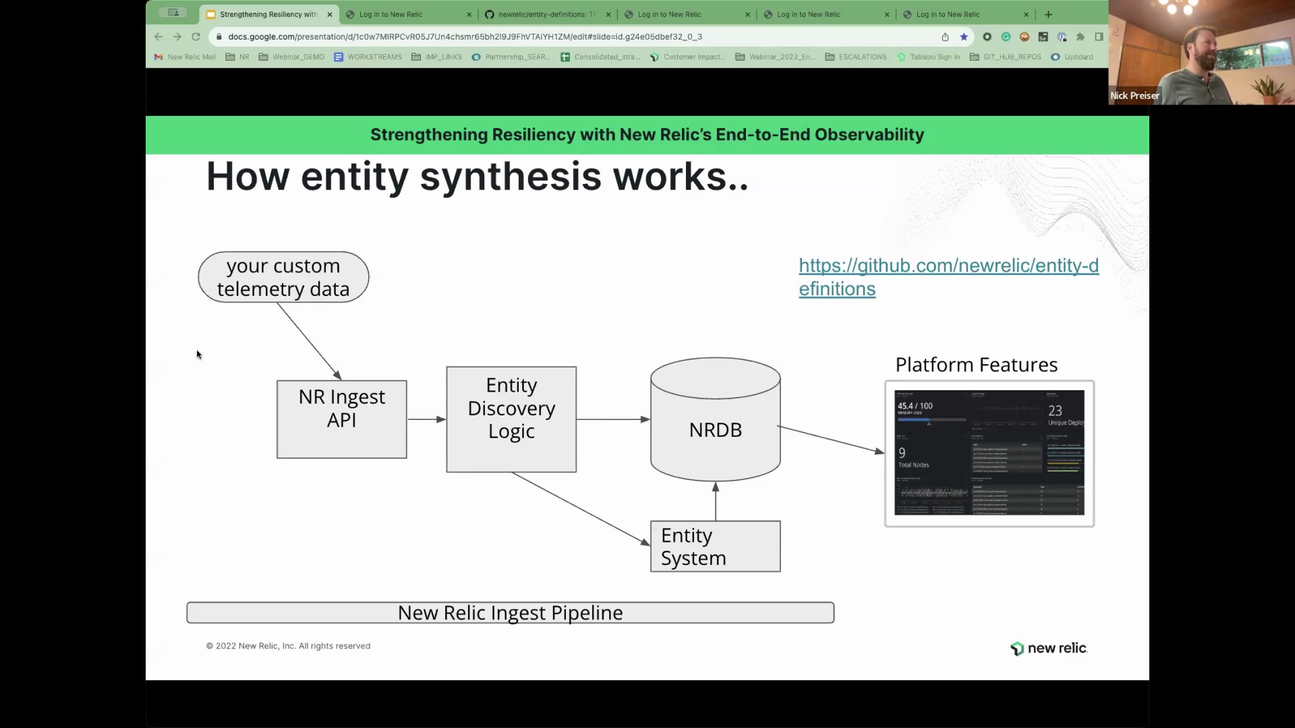This screenshot has width=1295, height=728.
Task: Switch to newrelic/entity-definitions GitHub tab
Action: click(546, 14)
